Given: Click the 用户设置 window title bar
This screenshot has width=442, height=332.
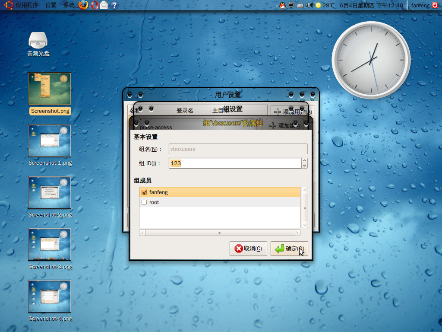Looking at the screenshot, I should tap(228, 95).
